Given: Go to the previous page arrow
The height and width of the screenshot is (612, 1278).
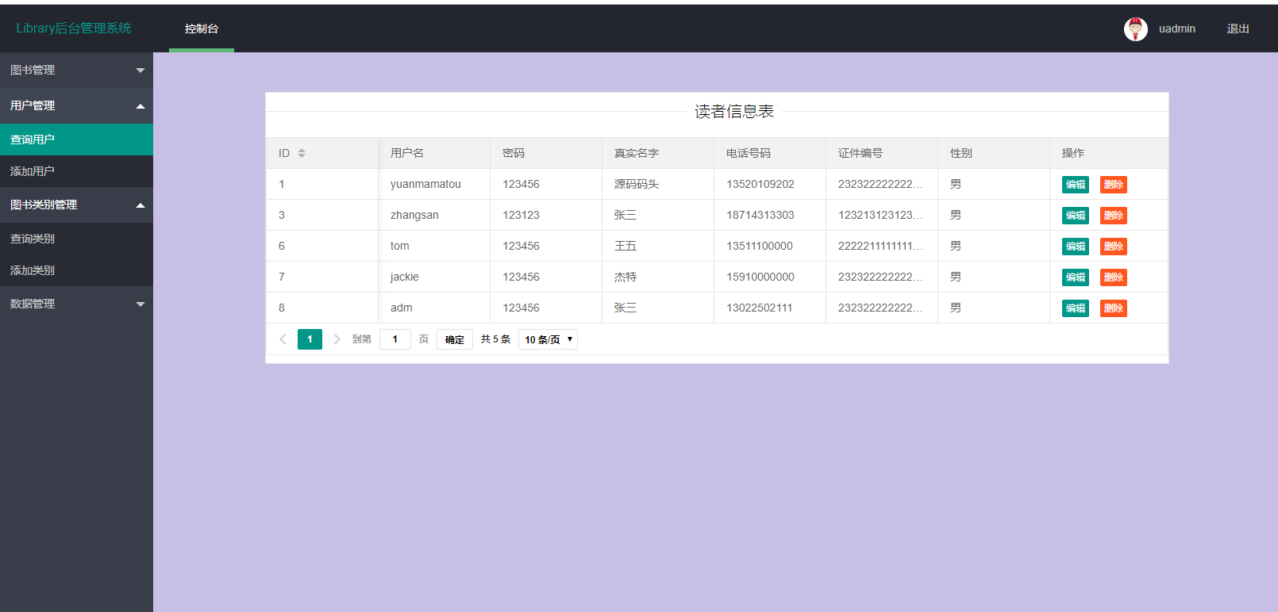Looking at the screenshot, I should [x=283, y=339].
